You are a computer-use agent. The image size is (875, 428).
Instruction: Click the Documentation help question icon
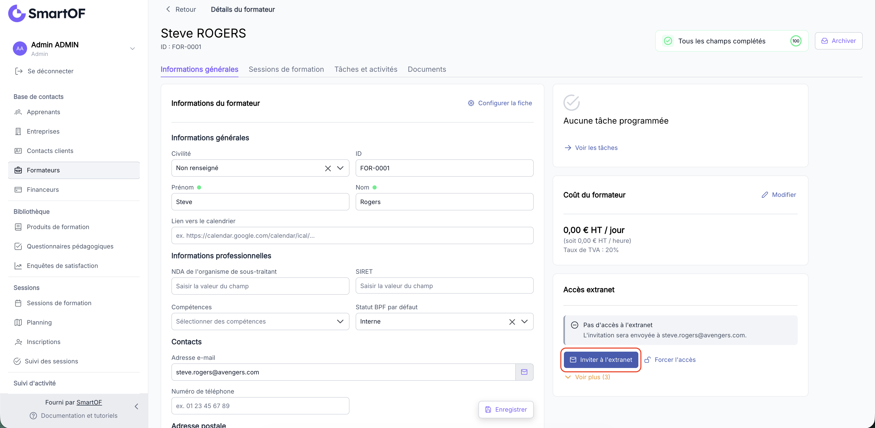(x=33, y=415)
